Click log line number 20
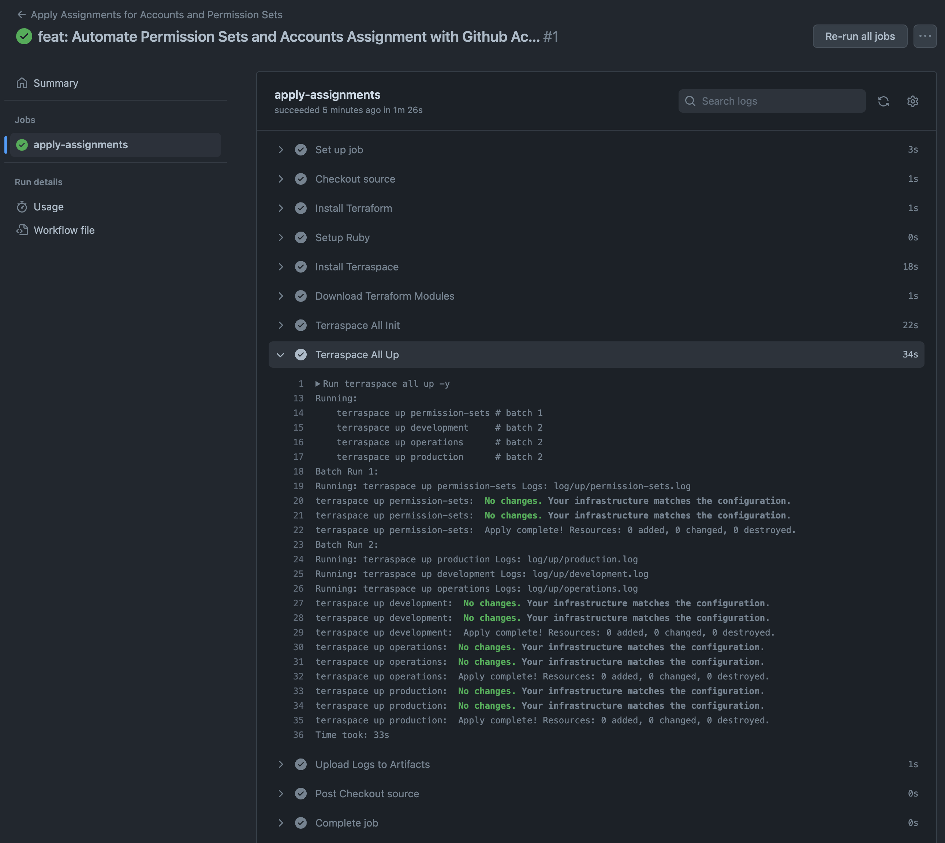945x843 pixels. (298, 501)
